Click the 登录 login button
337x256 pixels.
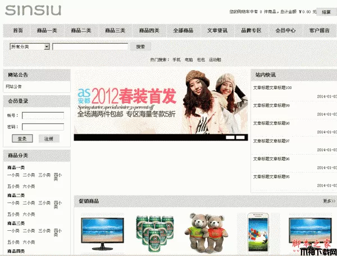click(x=22, y=138)
